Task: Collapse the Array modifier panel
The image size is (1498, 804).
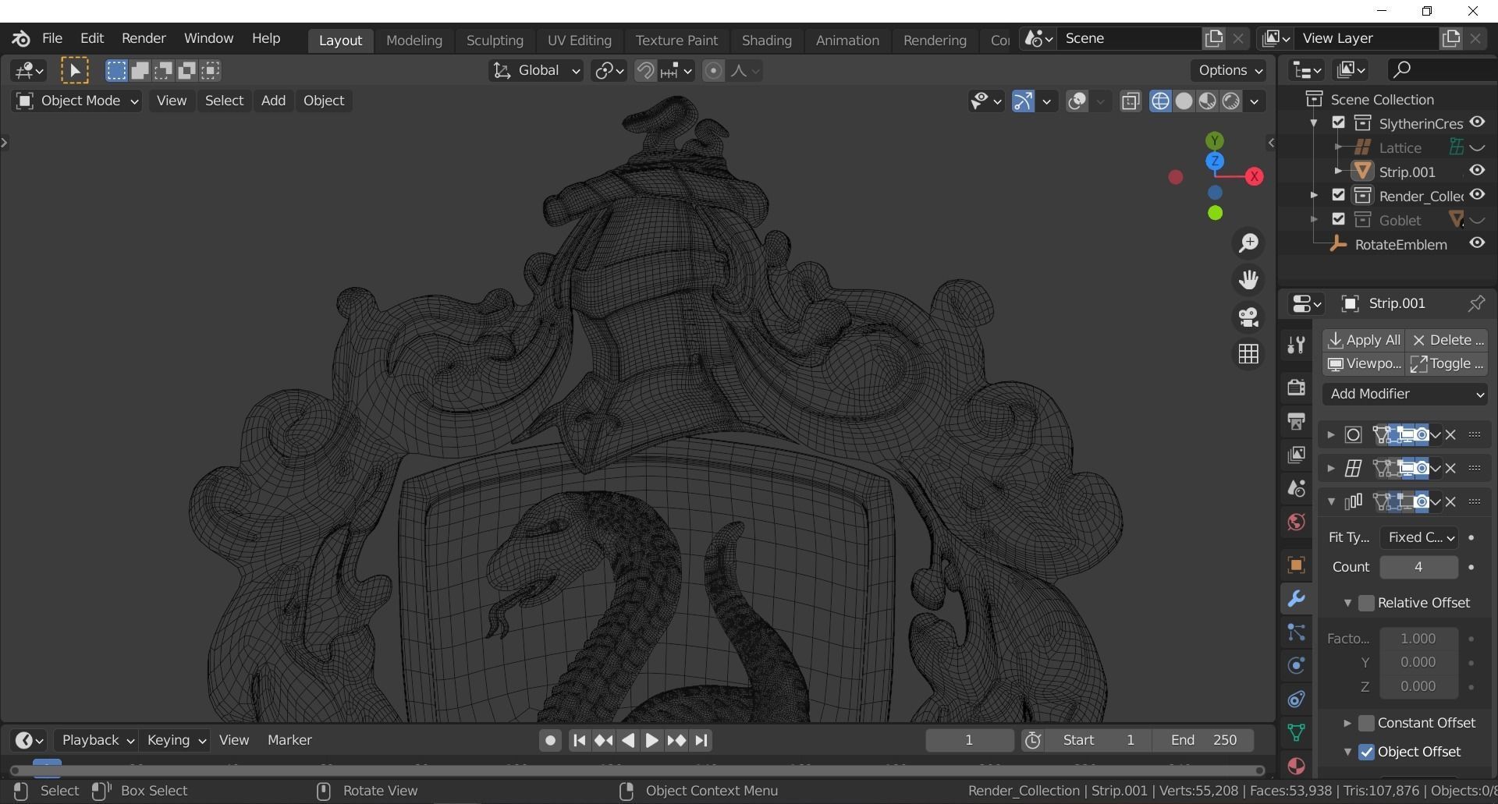Action: pos(1331,501)
